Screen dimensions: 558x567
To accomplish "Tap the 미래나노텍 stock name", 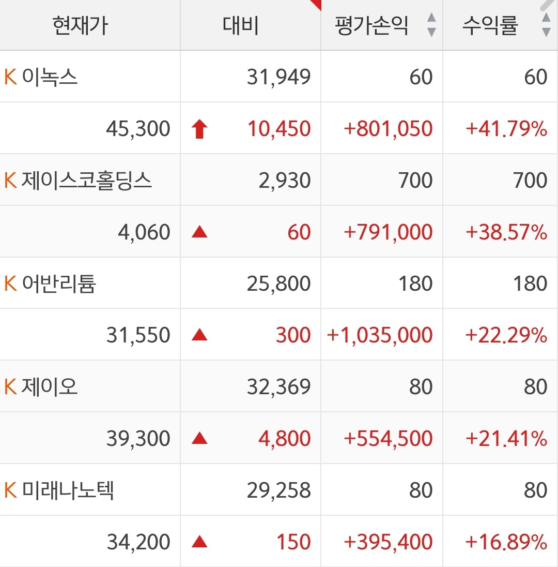I will click(x=68, y=490).
